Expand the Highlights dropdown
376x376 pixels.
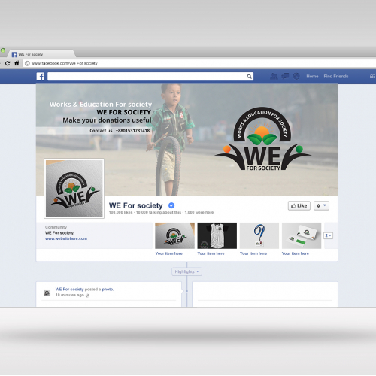click(186, 271)
